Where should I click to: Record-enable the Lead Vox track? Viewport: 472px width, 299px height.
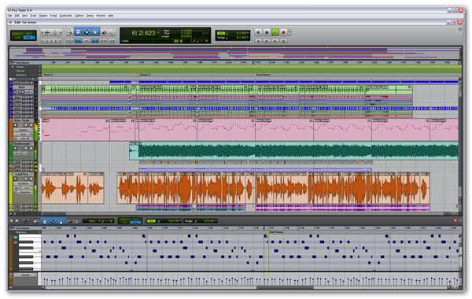(16, 179)
